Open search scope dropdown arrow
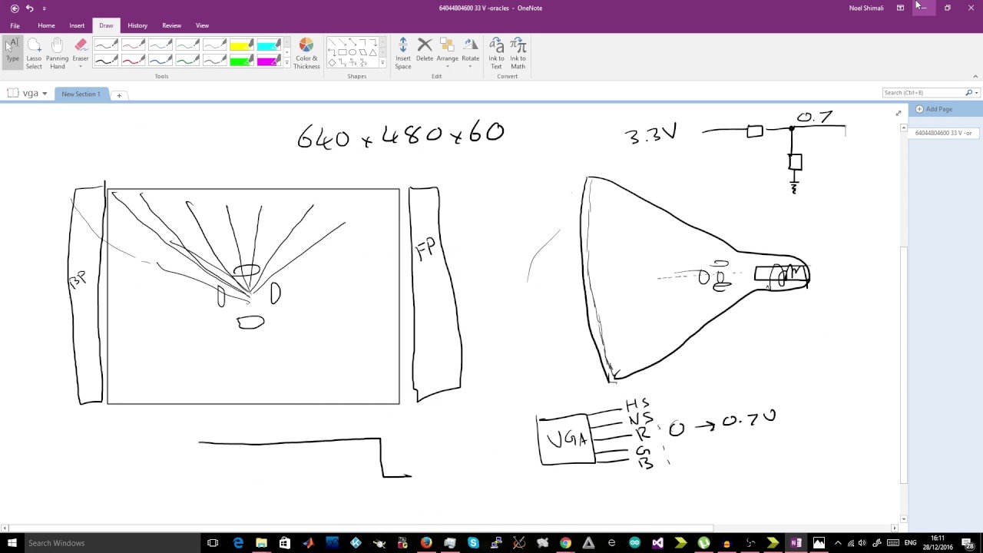983x553 pixels. [976, 93]
